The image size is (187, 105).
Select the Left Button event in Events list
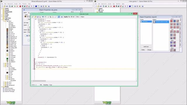(146, 22)
